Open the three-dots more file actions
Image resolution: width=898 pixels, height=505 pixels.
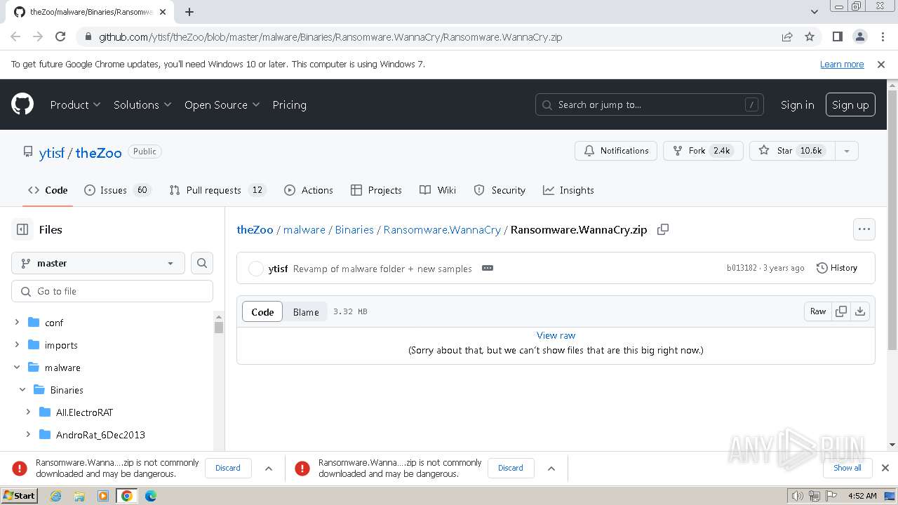point(864,229)
